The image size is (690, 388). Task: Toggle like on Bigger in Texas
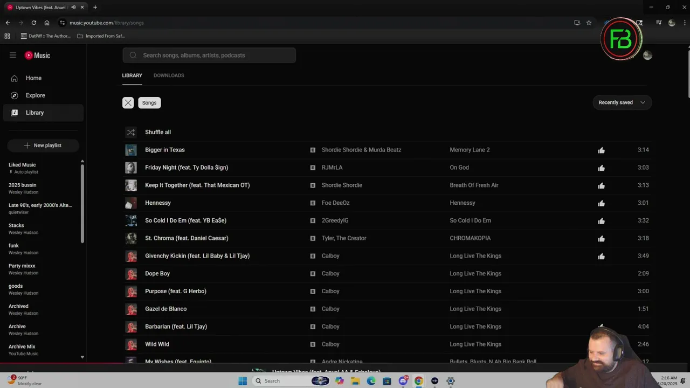(601, 150)
